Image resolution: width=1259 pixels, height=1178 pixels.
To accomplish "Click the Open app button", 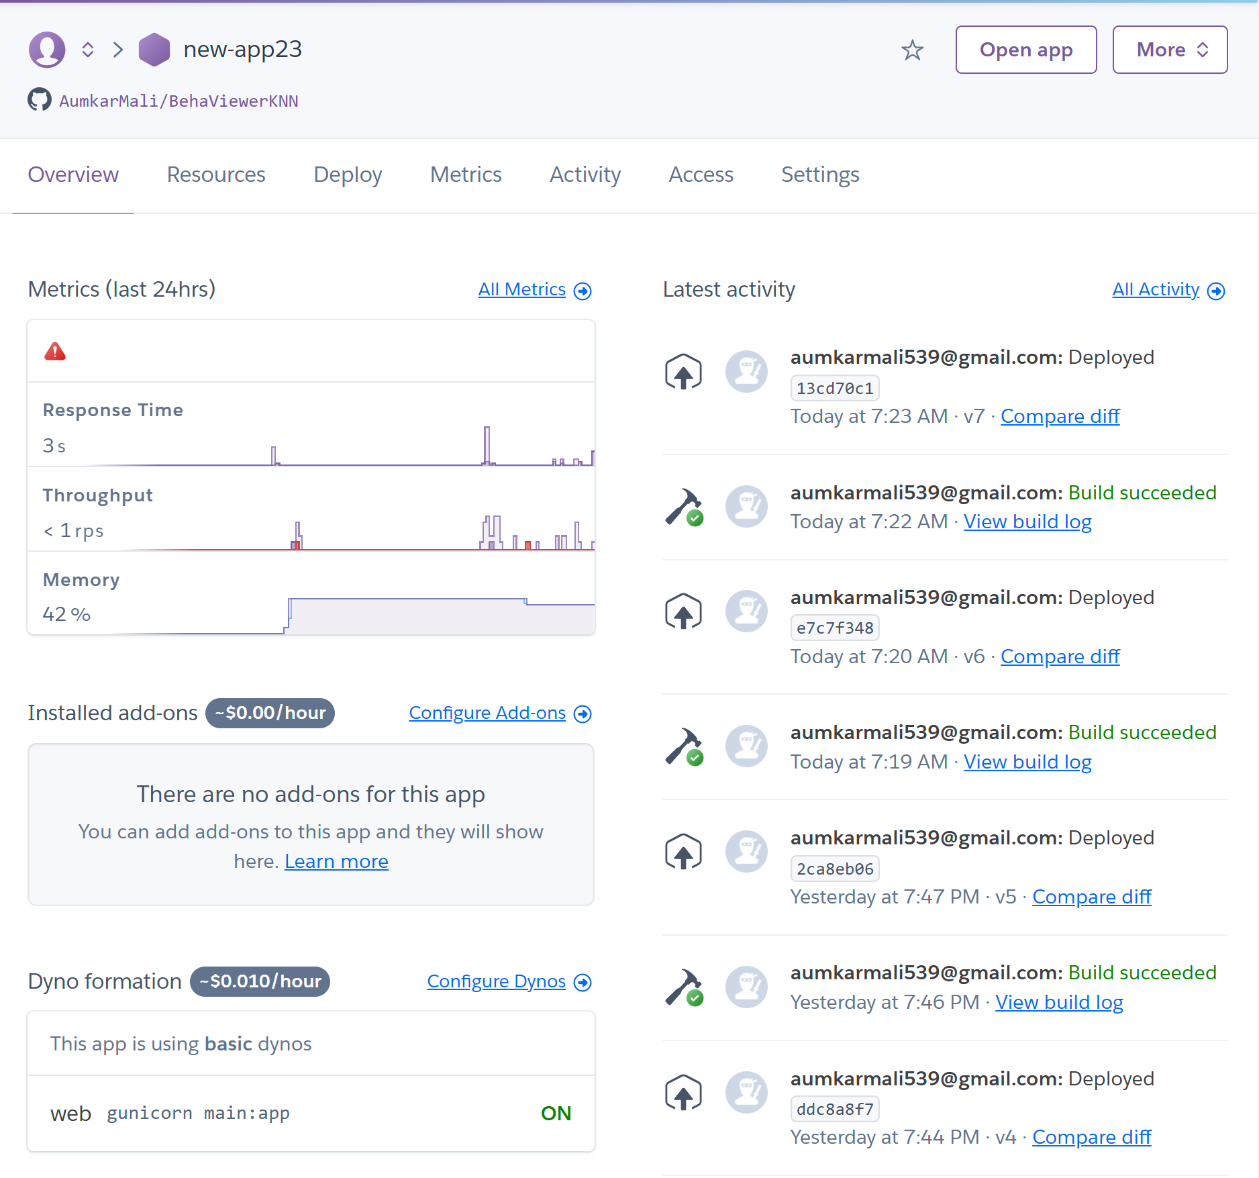I will coord(1026,50).
